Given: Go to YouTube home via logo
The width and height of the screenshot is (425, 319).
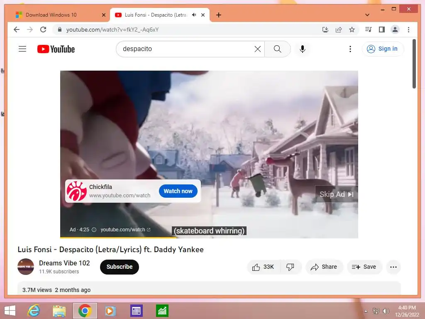Looking at the screenshot, I should coord(56,49).
